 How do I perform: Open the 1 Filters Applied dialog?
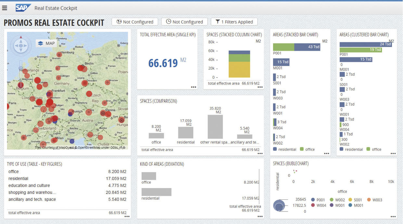click(x=234, y=21)
